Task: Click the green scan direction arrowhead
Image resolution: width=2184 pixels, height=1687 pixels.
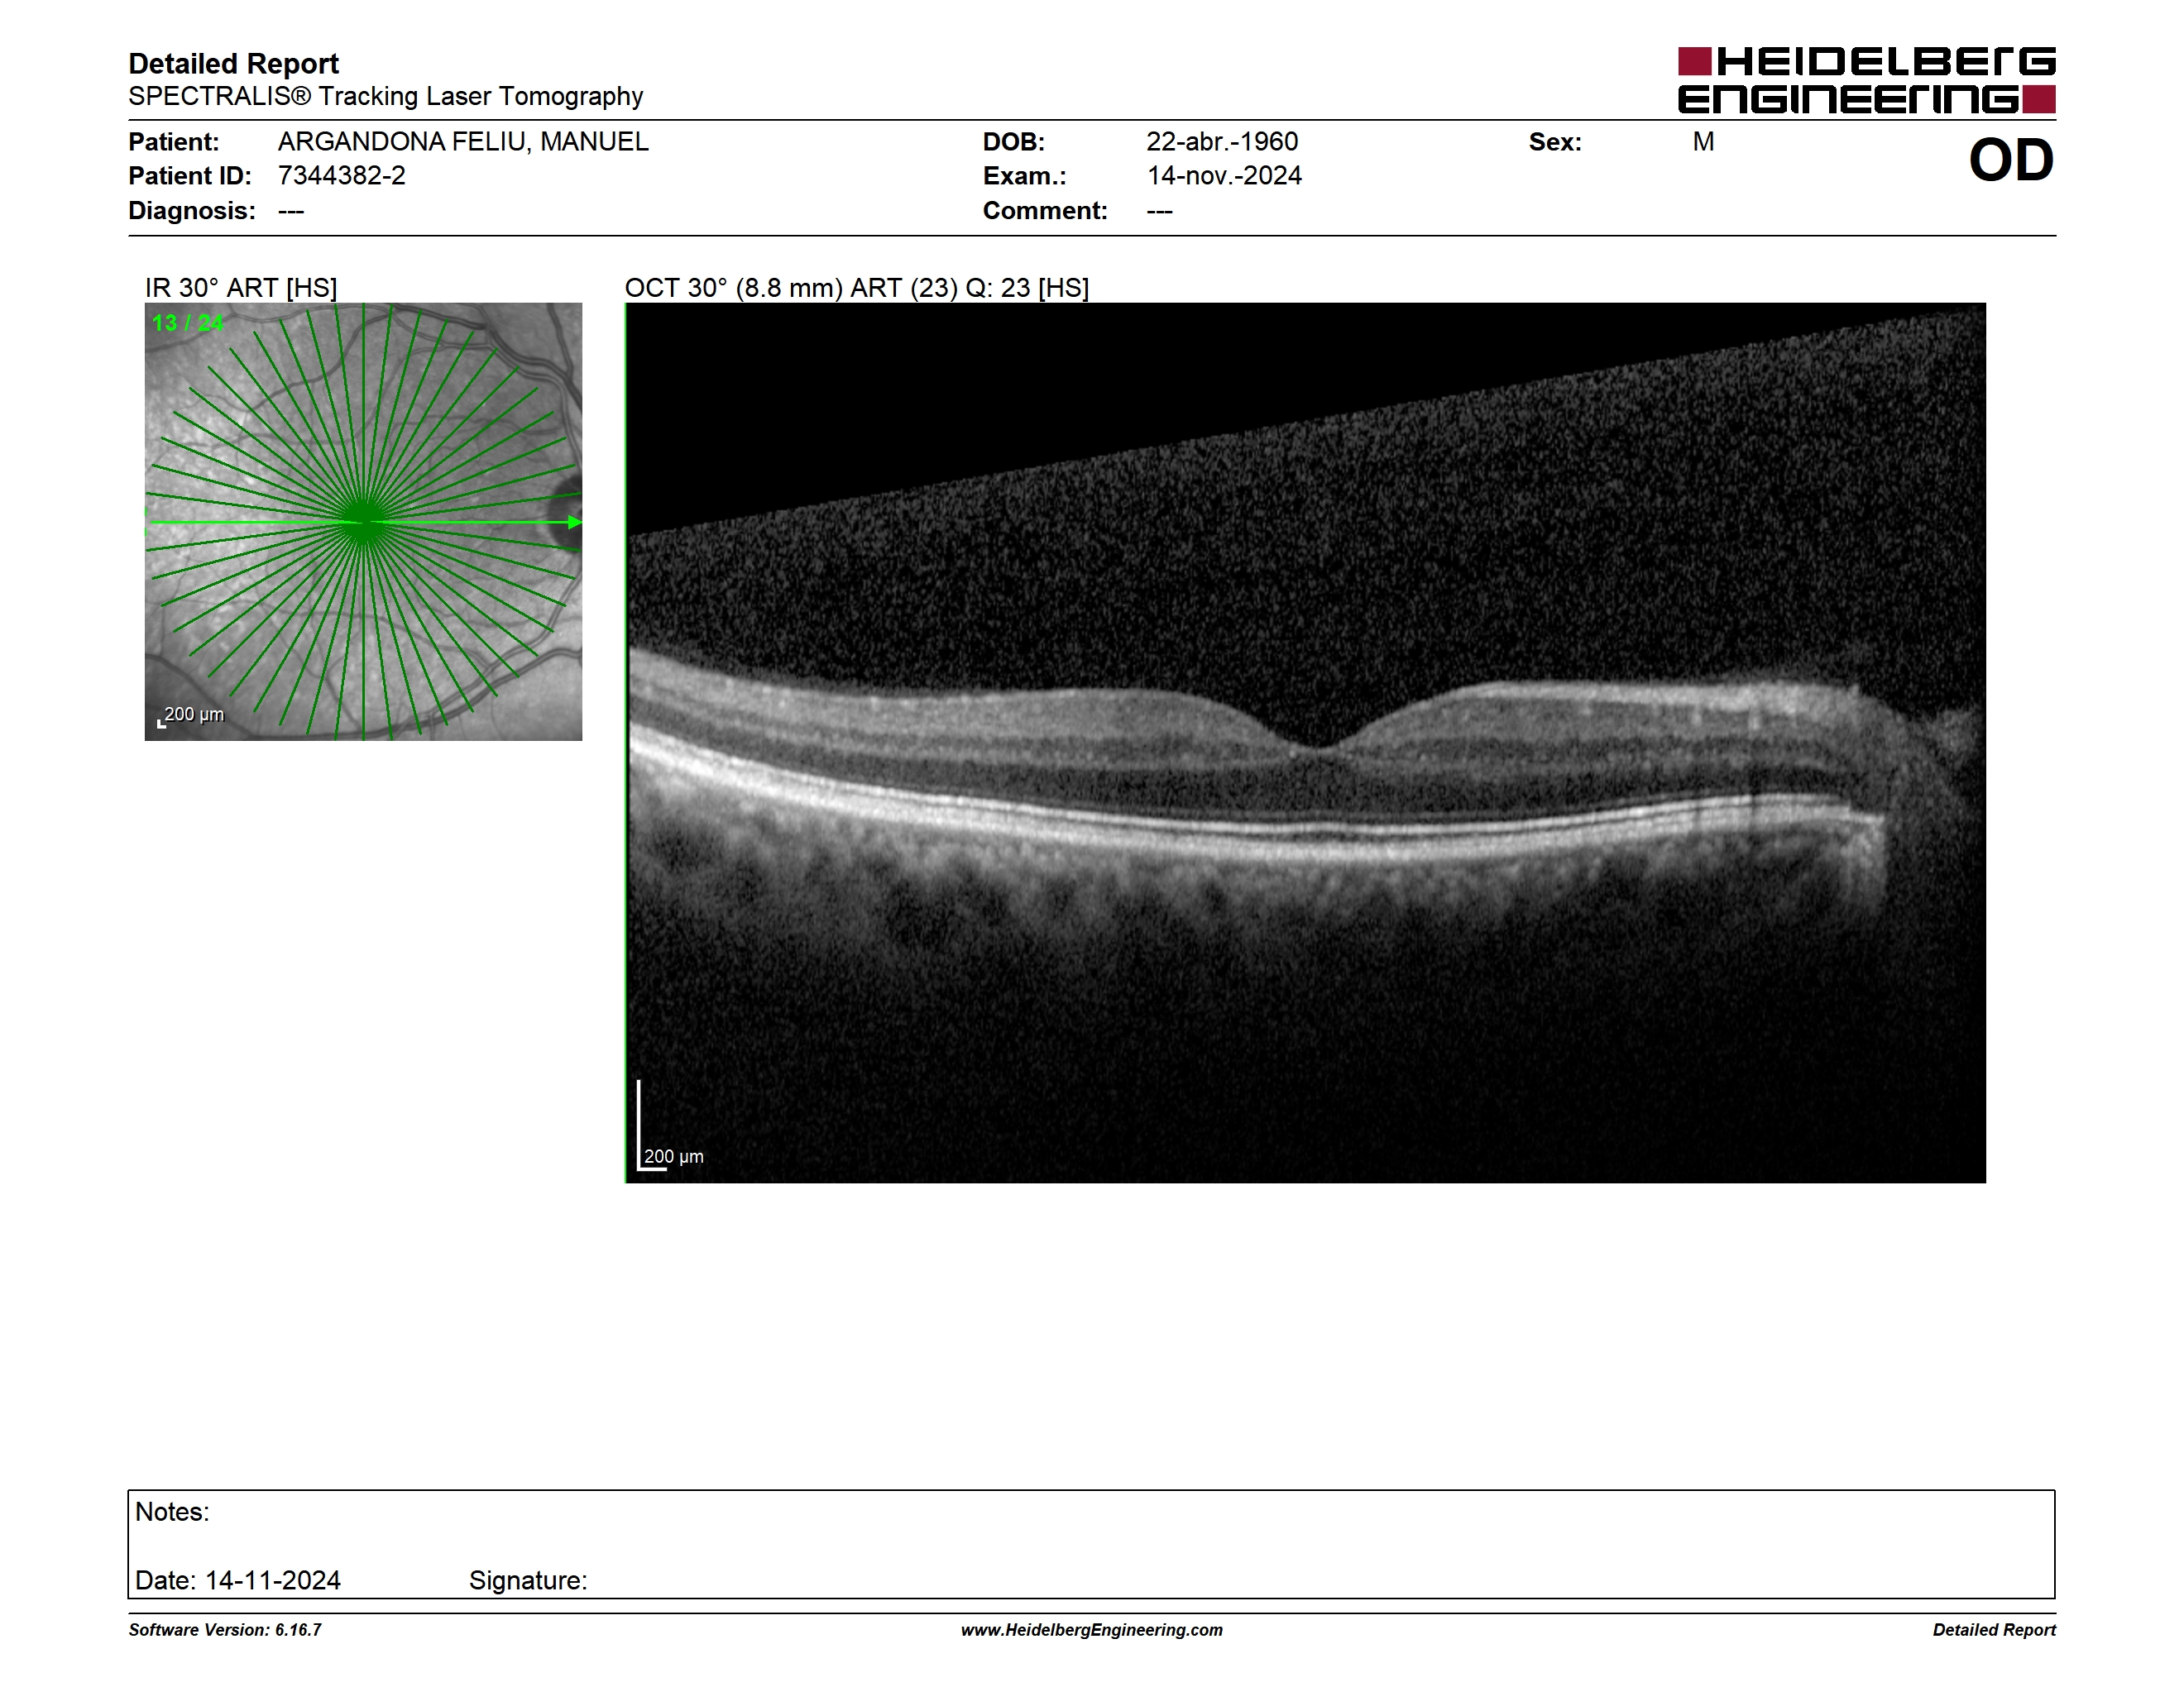Action: pyautogui.click(x=575, y=522)
